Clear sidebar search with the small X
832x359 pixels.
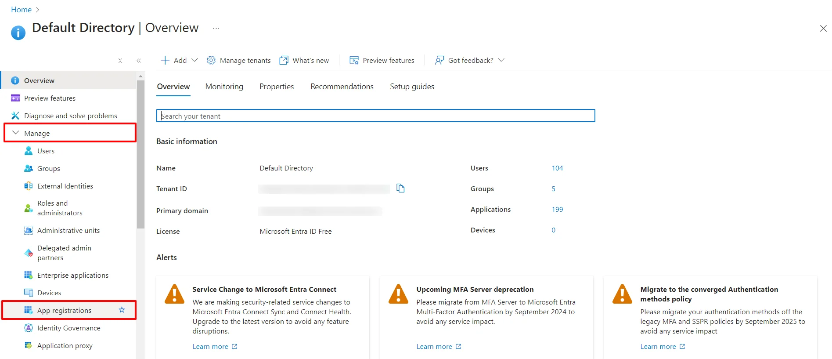tap(120, 61)
